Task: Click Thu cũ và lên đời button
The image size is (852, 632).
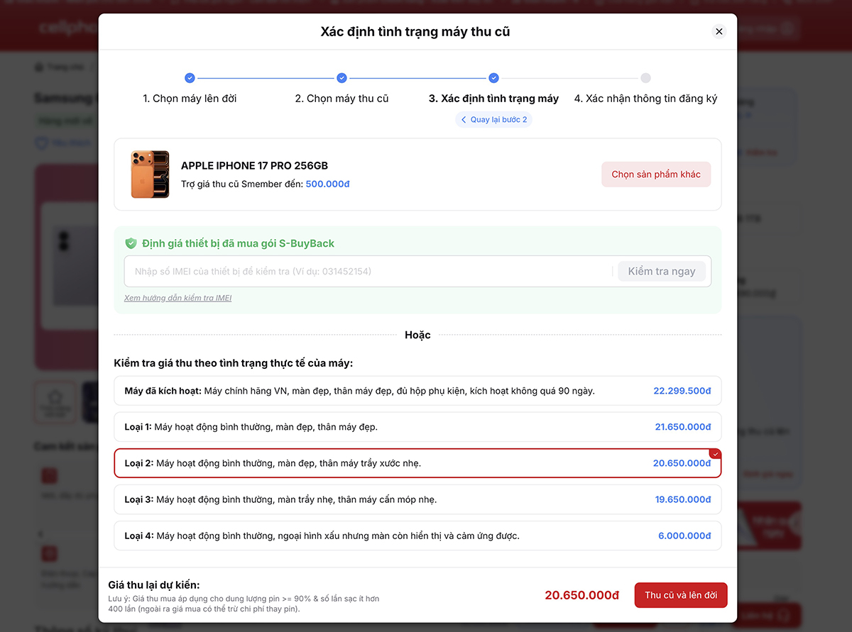Action: (x=681, y=595)
